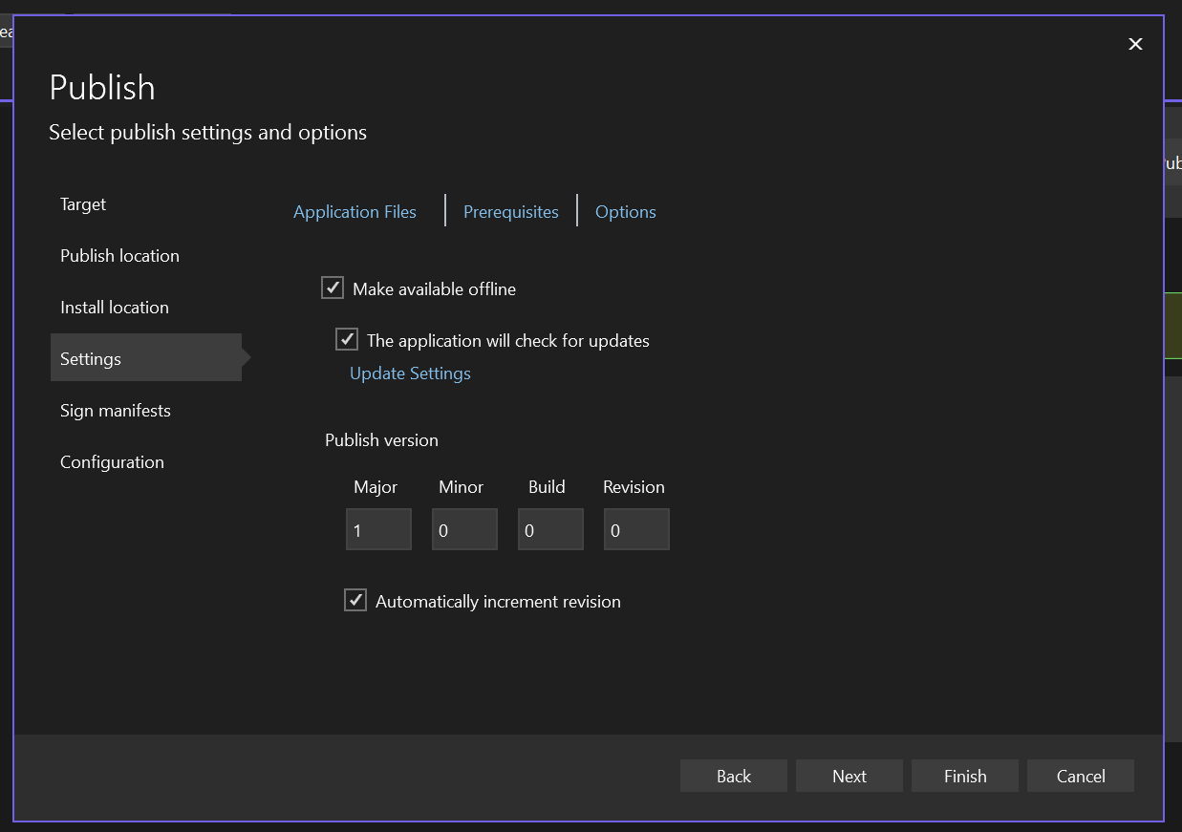1182x832 pixels.
Task: Open the Publish location page
Action: tap(119, 255)
